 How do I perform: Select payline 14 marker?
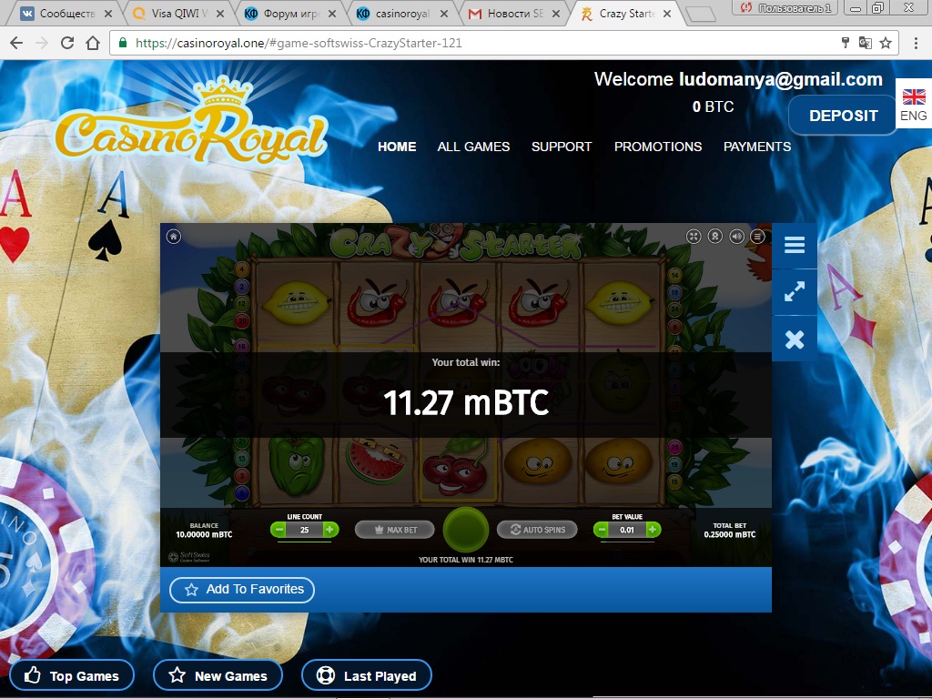[x=674, y=275]
